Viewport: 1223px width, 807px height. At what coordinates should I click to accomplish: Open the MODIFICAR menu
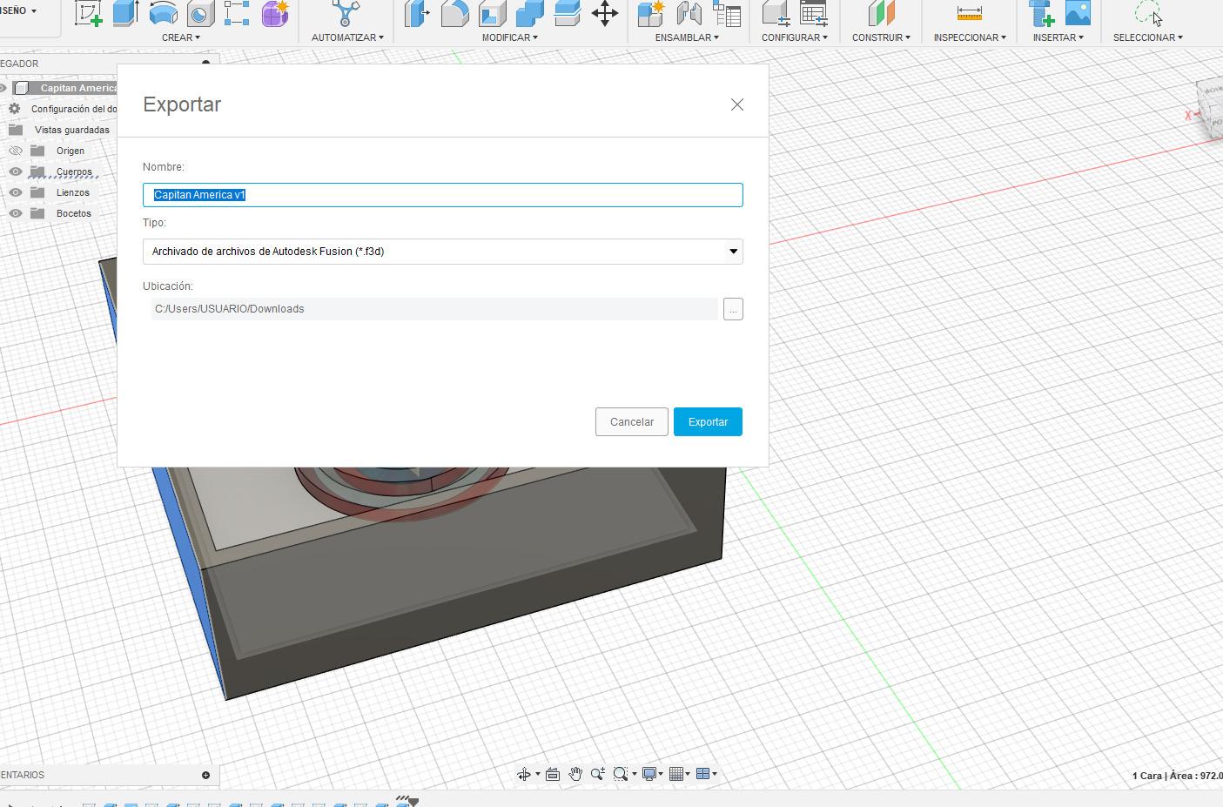click(510, 37)
